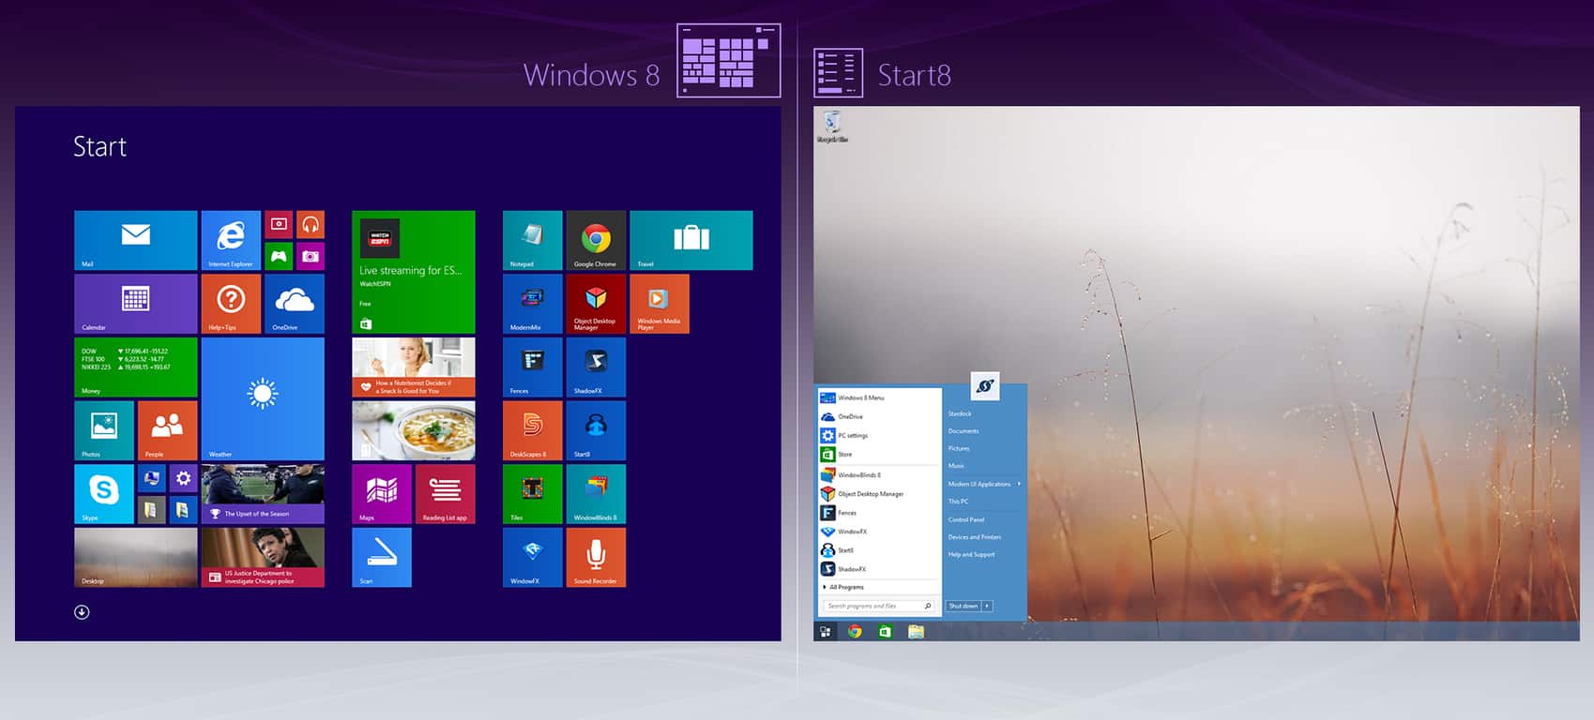Open the Reading List app tile
1594x720 pixels.
point(445,494)
